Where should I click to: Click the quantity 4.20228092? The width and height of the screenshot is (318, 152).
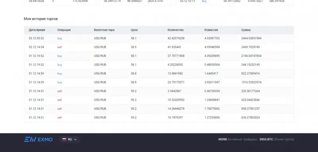(175, 65)
